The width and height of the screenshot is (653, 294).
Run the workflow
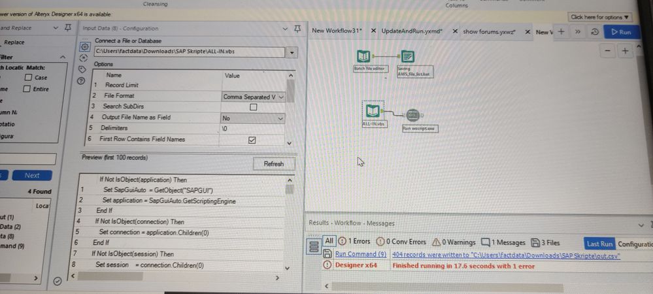tap(622, 32)
